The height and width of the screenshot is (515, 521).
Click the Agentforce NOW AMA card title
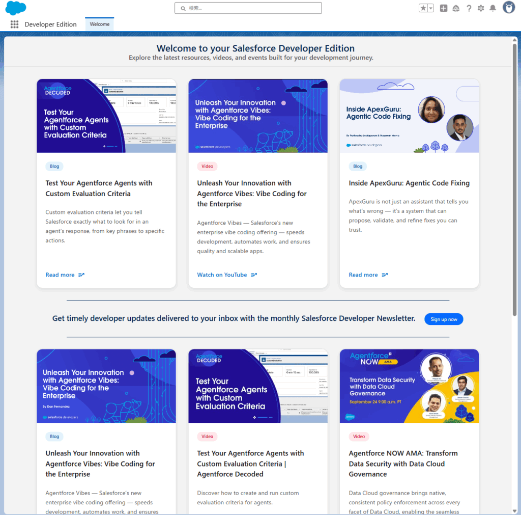click(x=403, y=464)
